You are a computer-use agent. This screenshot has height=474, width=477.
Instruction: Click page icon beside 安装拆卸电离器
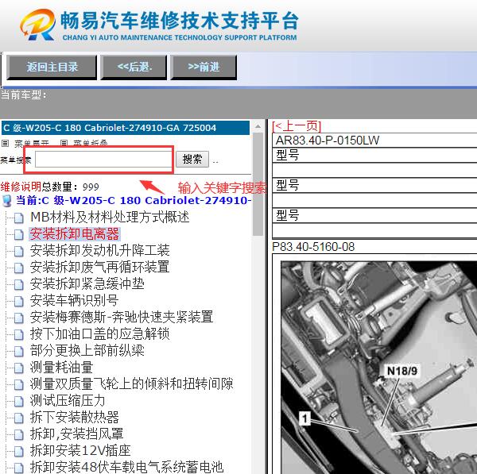[18, 234]
